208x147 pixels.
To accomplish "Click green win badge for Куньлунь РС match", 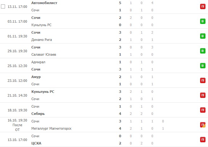I will tap(202, 21).
